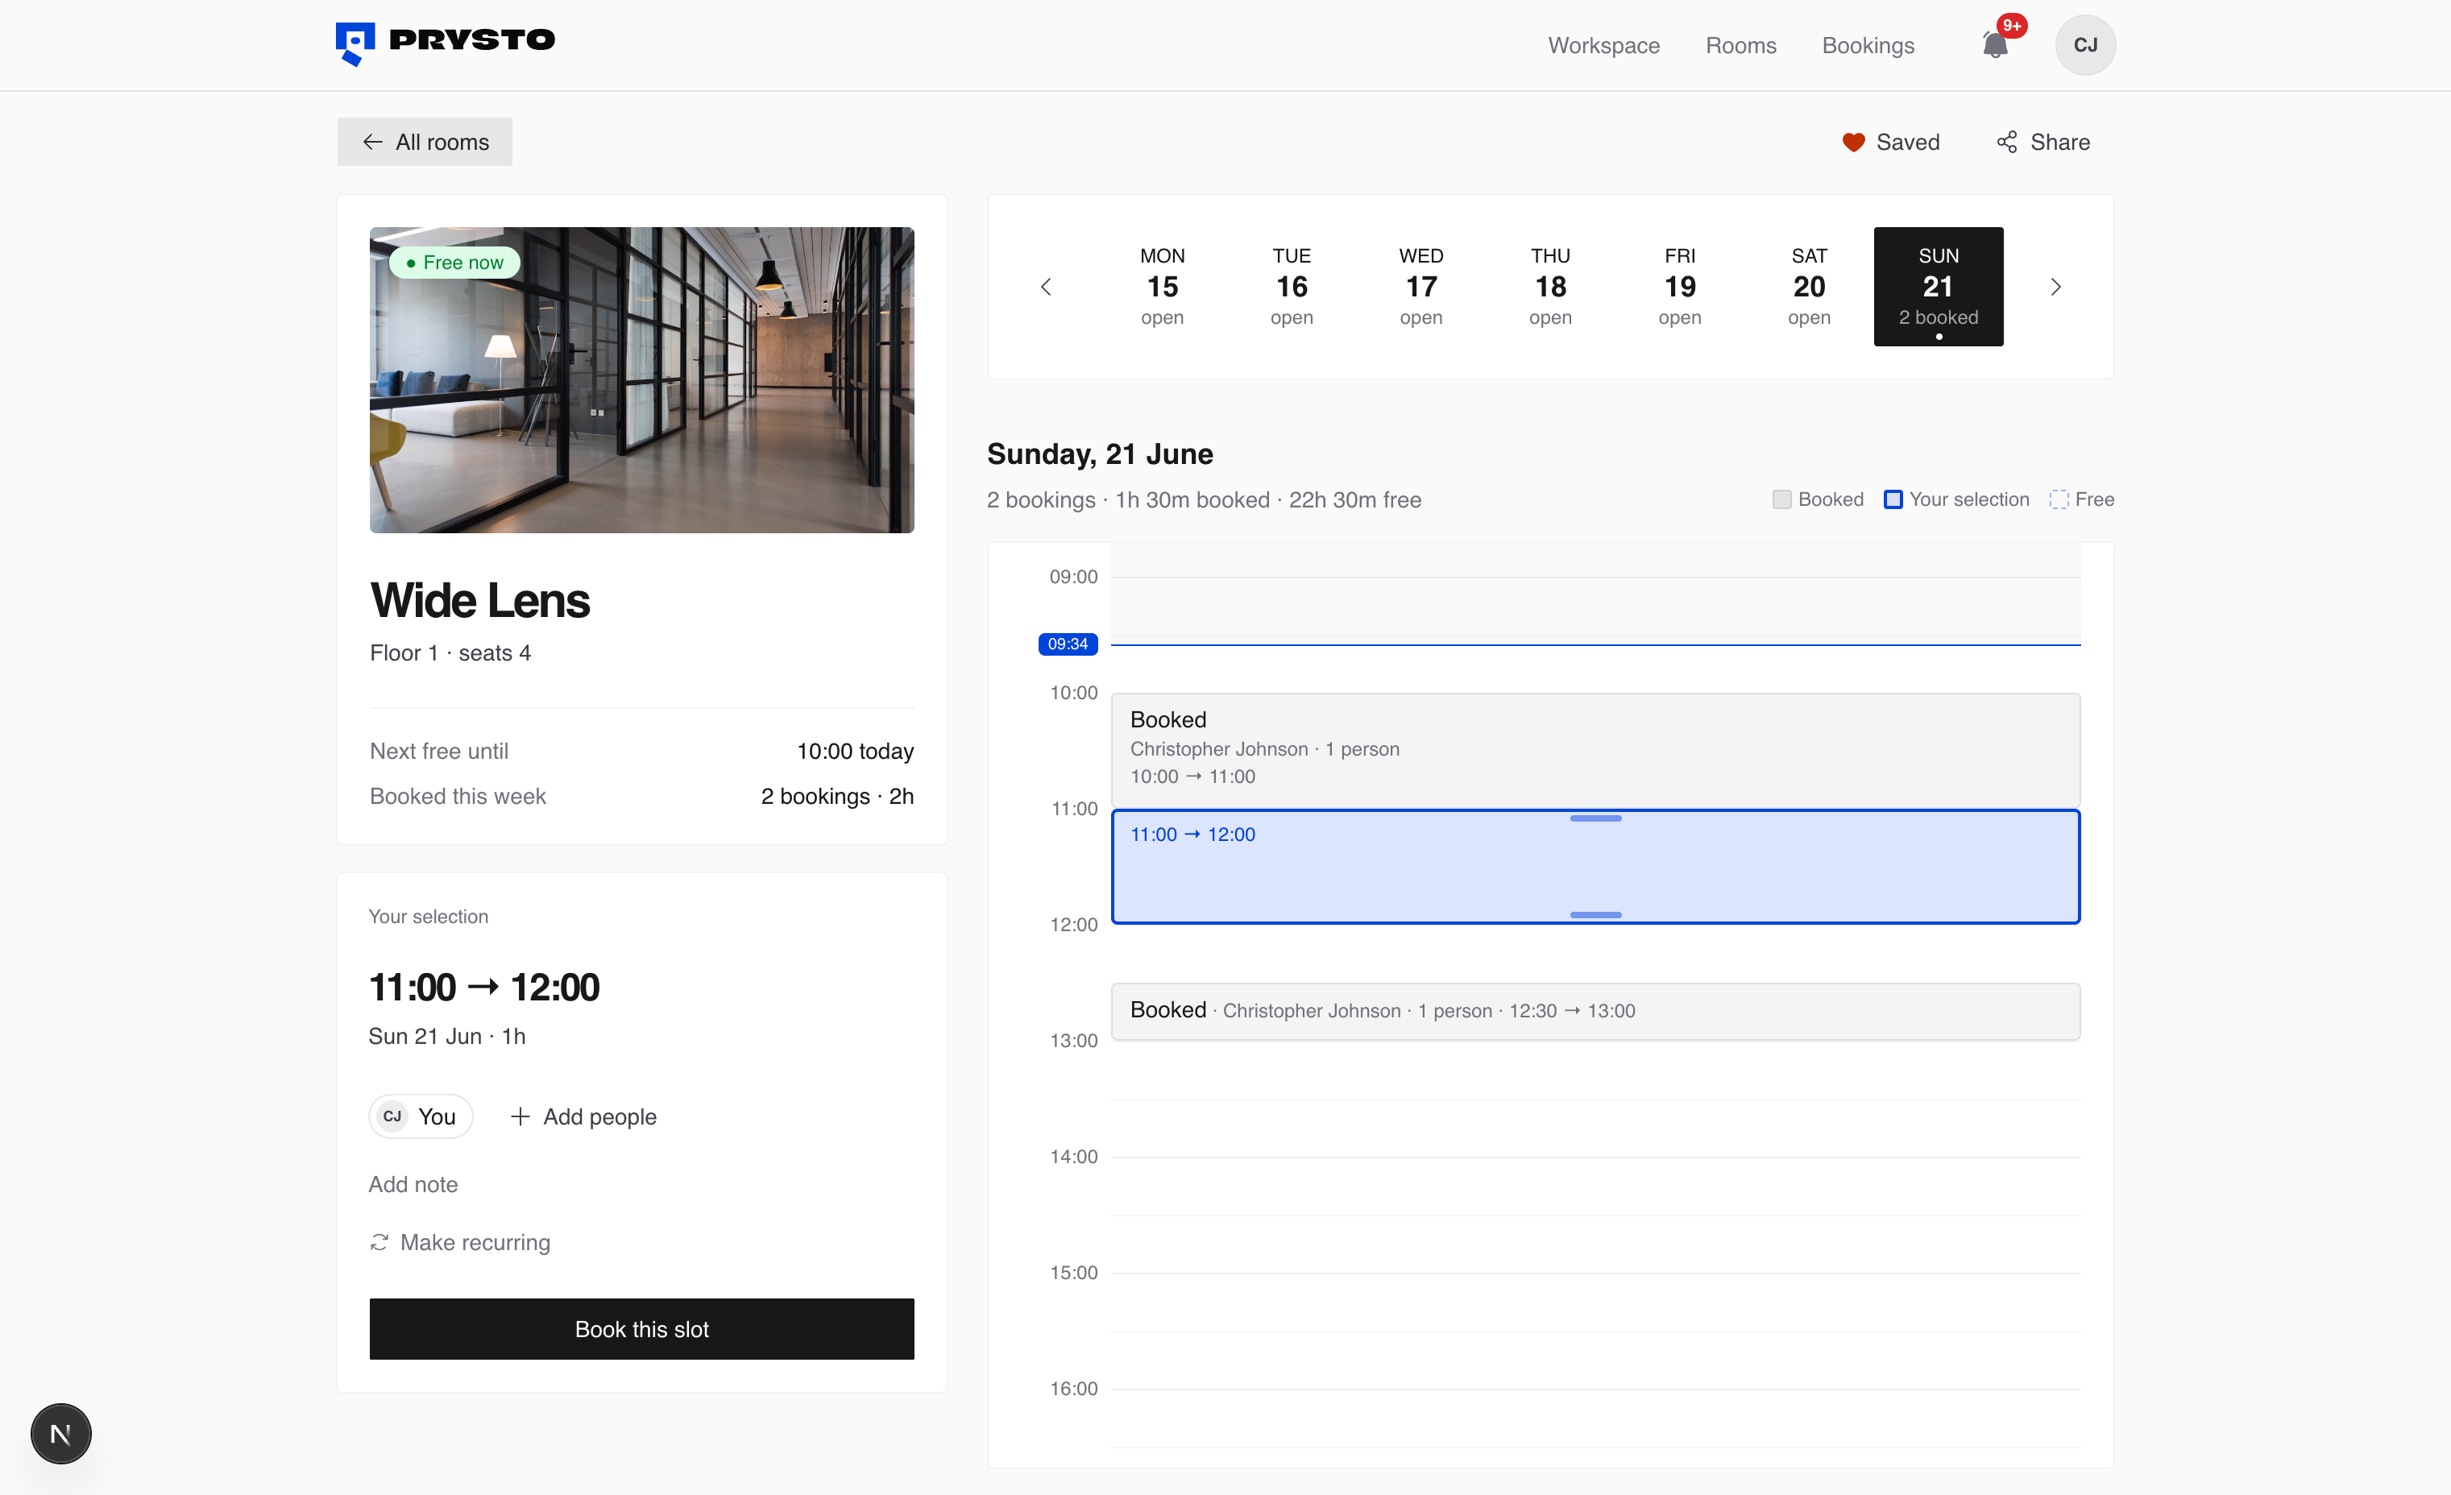Go to previous week with left chevron

[x=1046, y=287]
